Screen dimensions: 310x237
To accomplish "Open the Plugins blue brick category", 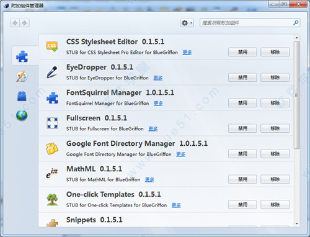I will pyautogui.click(x=22, y=96).
